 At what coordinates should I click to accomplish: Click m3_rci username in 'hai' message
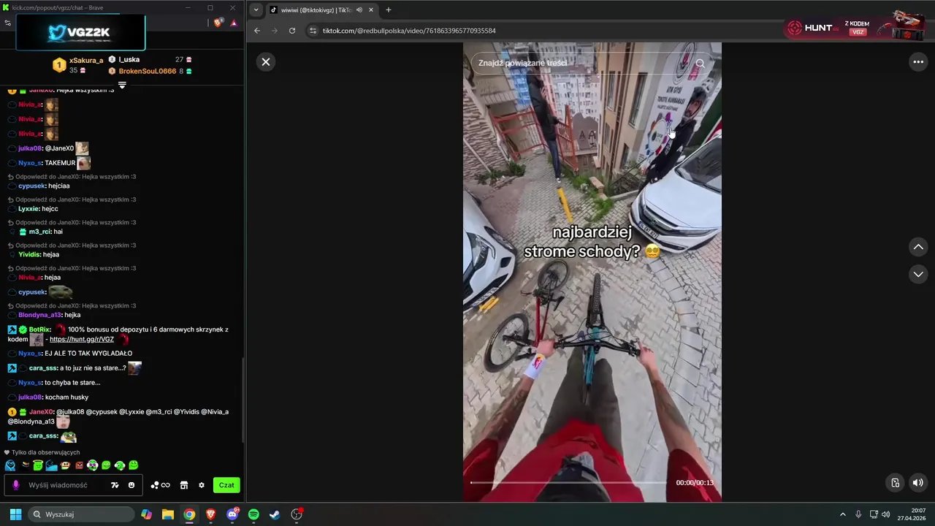click(x=40, y=232)
